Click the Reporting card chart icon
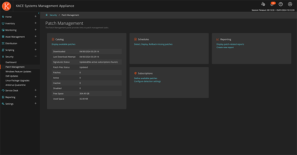297x155 pixels. [218, 39]
